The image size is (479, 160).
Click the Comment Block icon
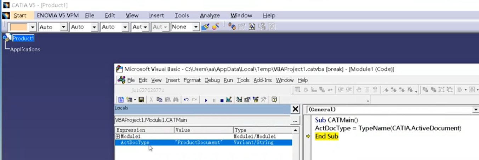[x=367, y=90]
